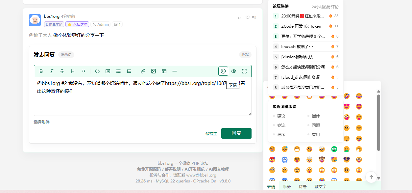
Task: Insert a bulleted list
Action: 118,71
